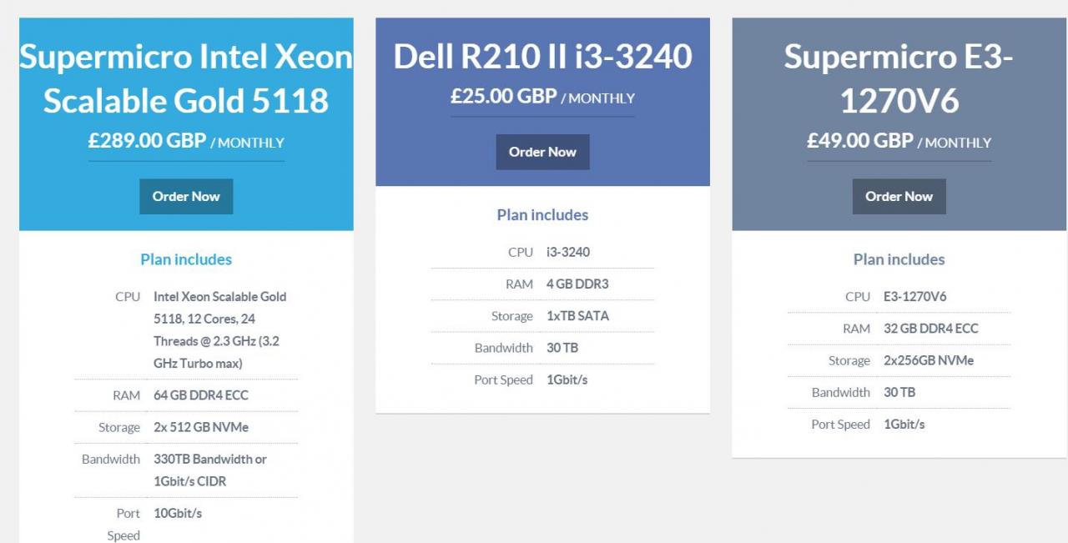Click the Supermicro Intel Xeon Scalable Gold 5118 title

tap(186, 78)
